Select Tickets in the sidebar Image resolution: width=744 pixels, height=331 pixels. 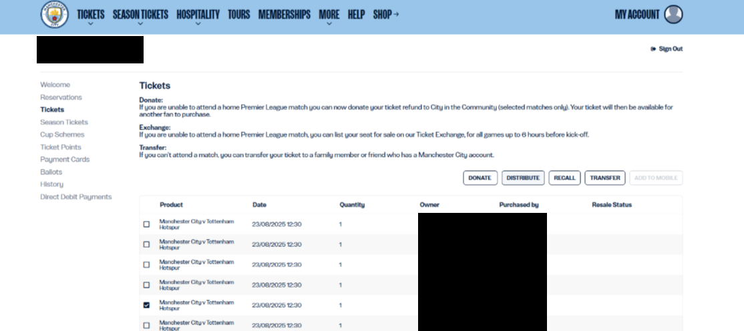coord(52,109)
